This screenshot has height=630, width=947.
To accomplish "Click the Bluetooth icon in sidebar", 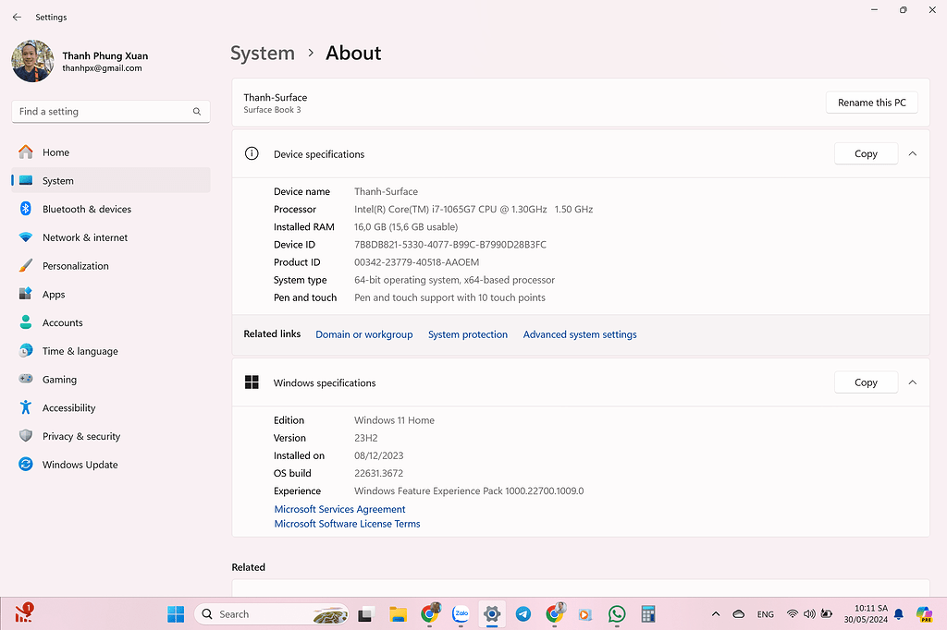I will coord(25,209).
